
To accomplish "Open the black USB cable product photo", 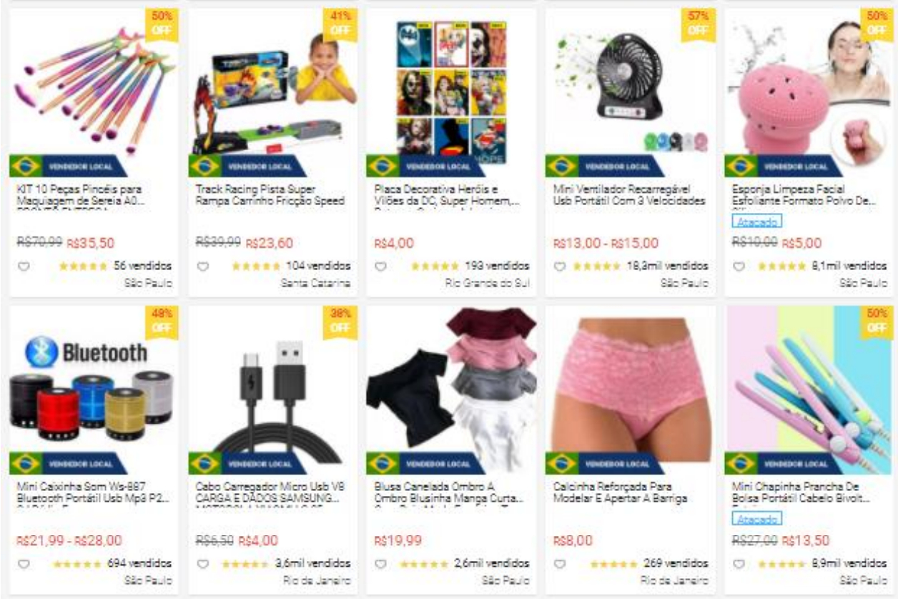I will [272, 390].
